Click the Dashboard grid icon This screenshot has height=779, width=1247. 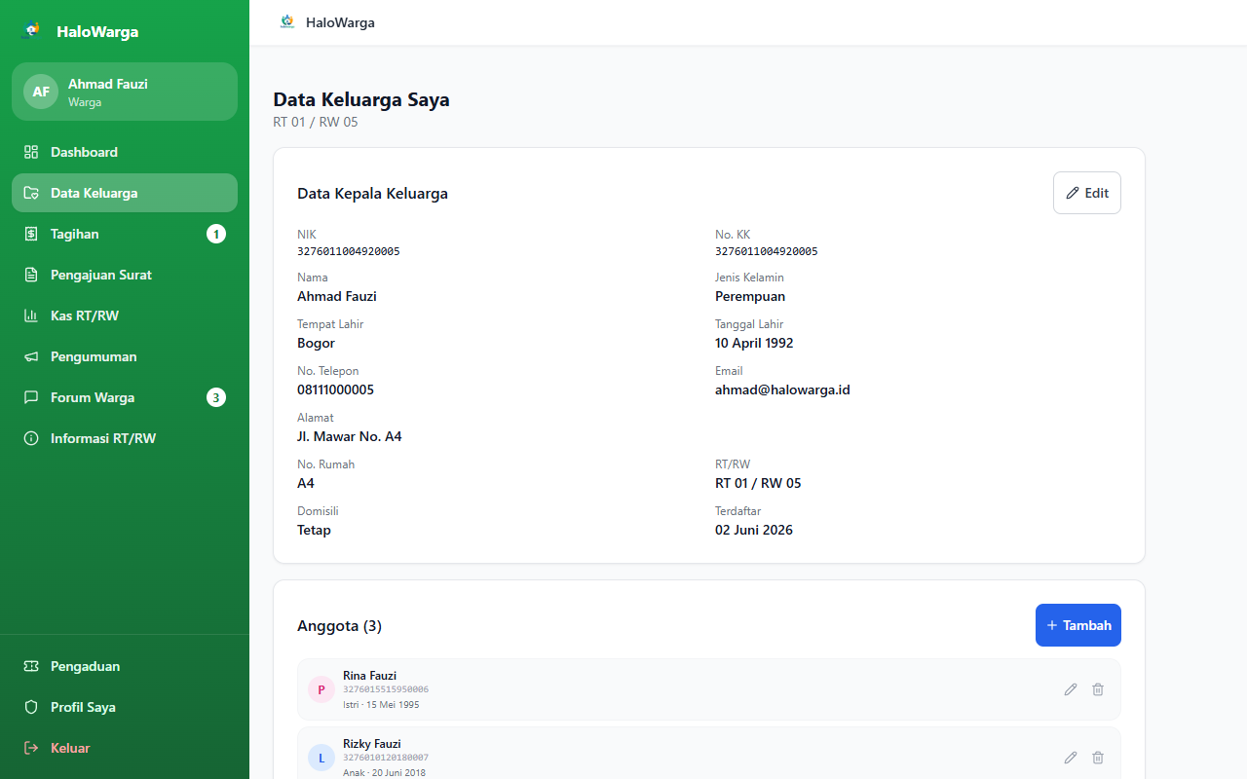pyautogui.click(x=31, y=152)
